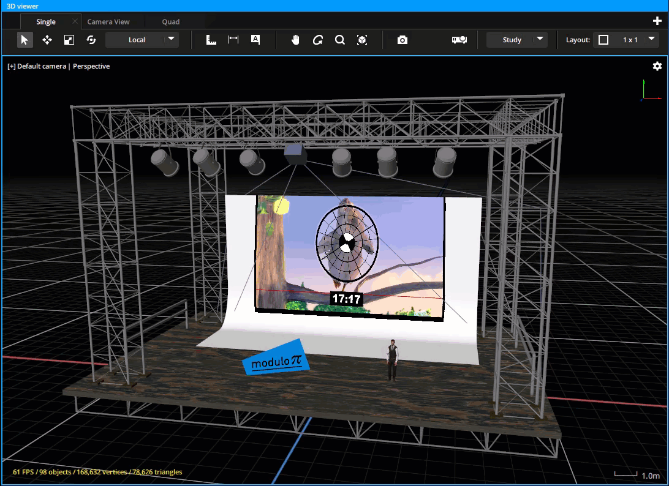The image size is (669, 486).
Task: Take a snapshot with the camera icon
Action: [x=402, y=39]
